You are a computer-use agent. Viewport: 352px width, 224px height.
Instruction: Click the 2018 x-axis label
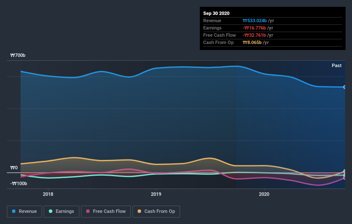coord(48,194)
